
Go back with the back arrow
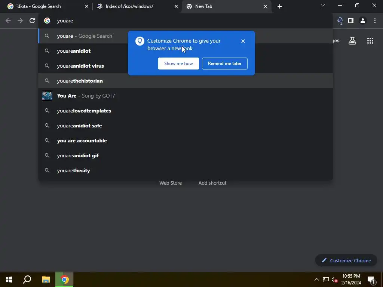(8, 21)
